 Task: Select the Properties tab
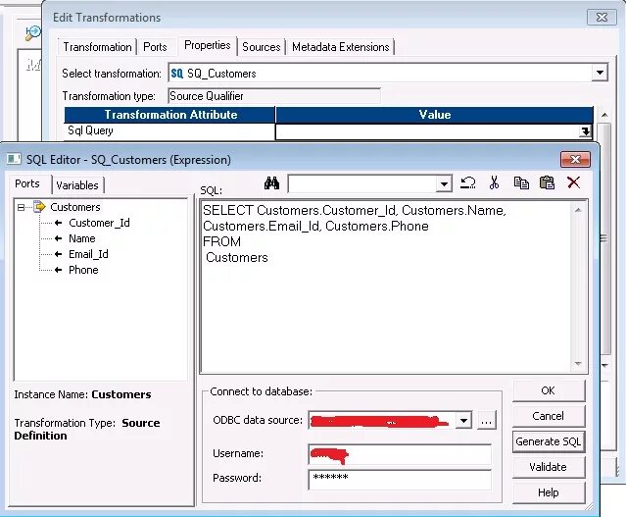pos(208,45)
